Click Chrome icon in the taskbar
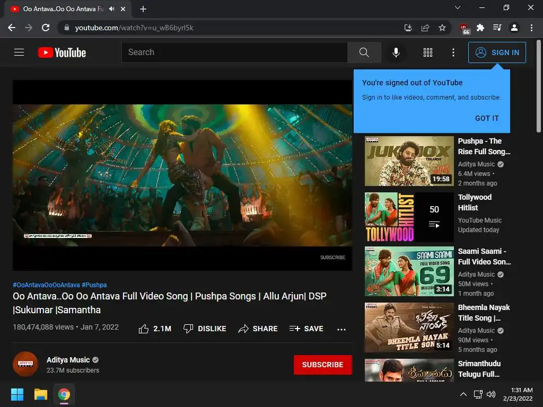 pyautogui.click(x=64, y=394)
